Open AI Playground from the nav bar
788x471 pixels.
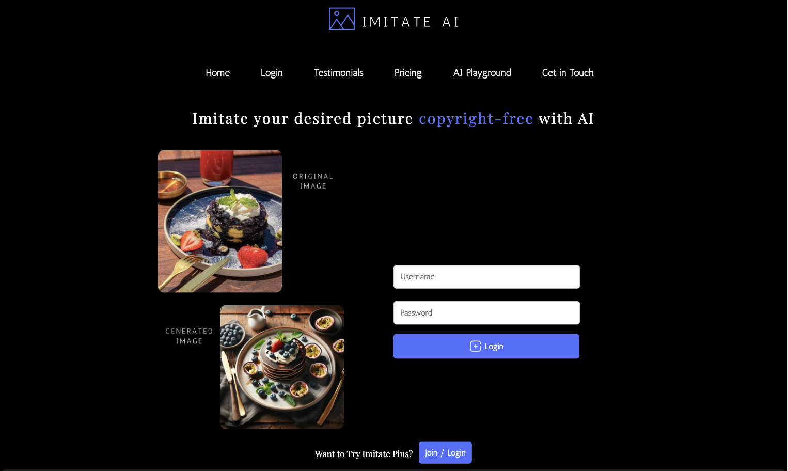click(x=482, y=73)
